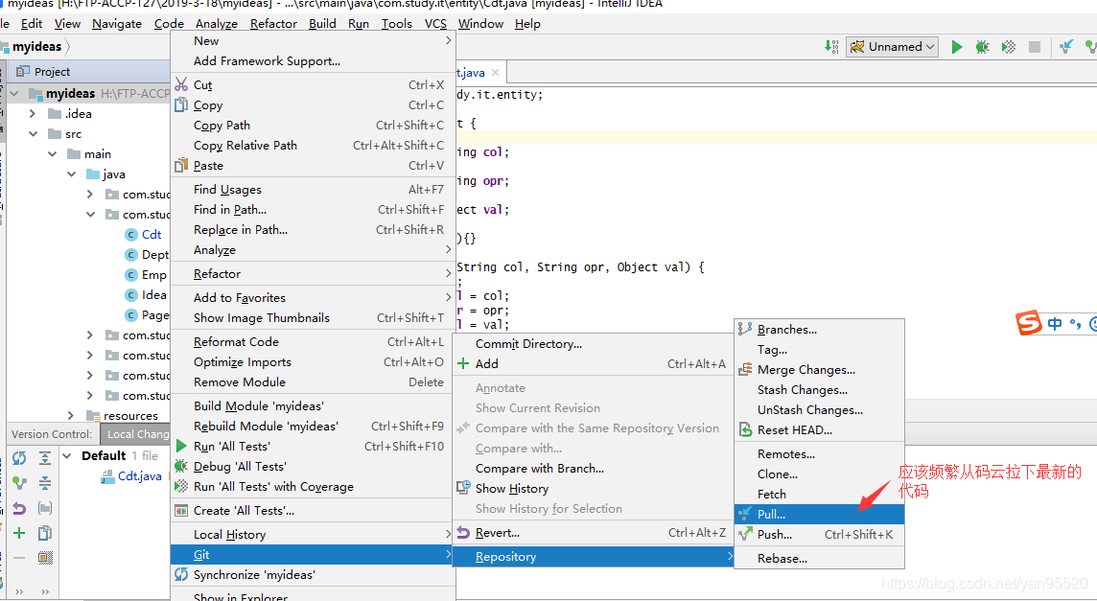Click the Rollback icon in Version Control panel
Screen dimensions: 1097x601
pos(19,508)
